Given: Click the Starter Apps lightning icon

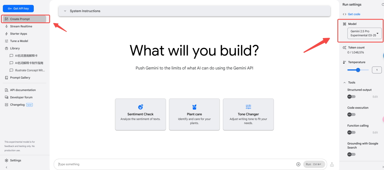Looking at the screenshot, I should (x=7, y=34).
